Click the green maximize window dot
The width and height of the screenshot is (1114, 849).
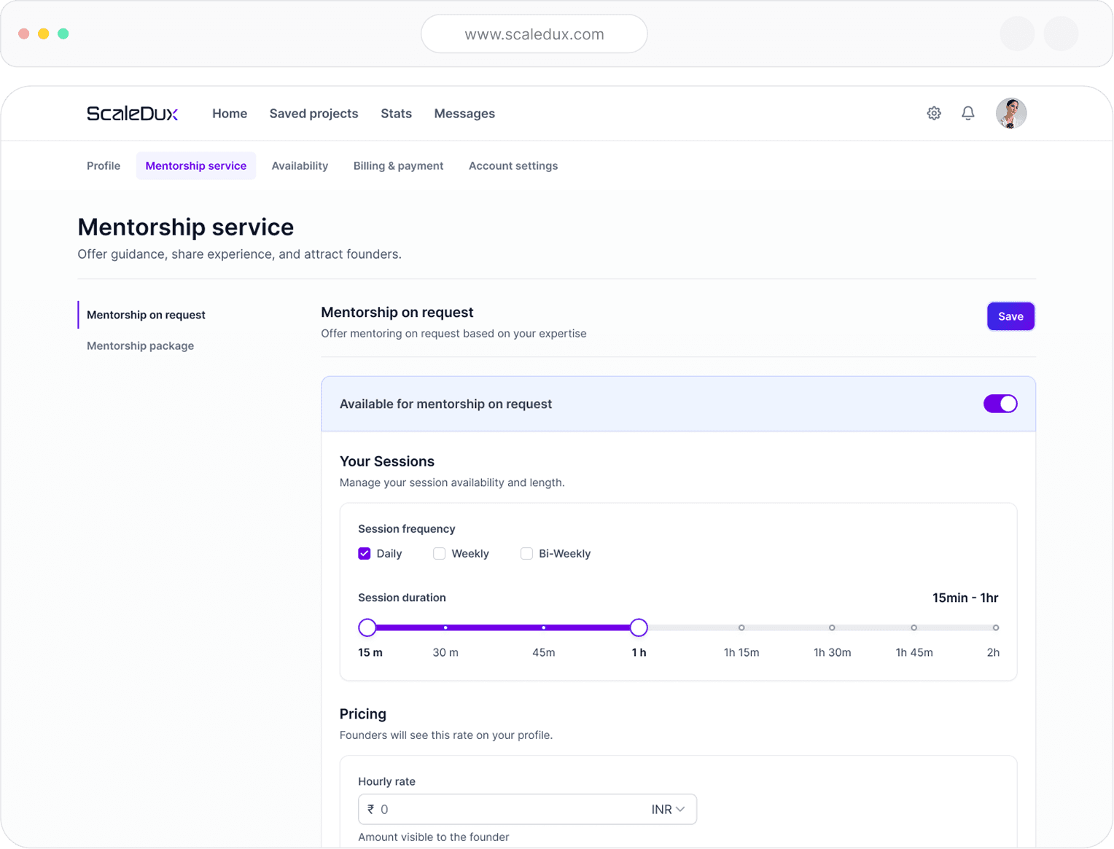pyautogui.click(x=63, y=34)
